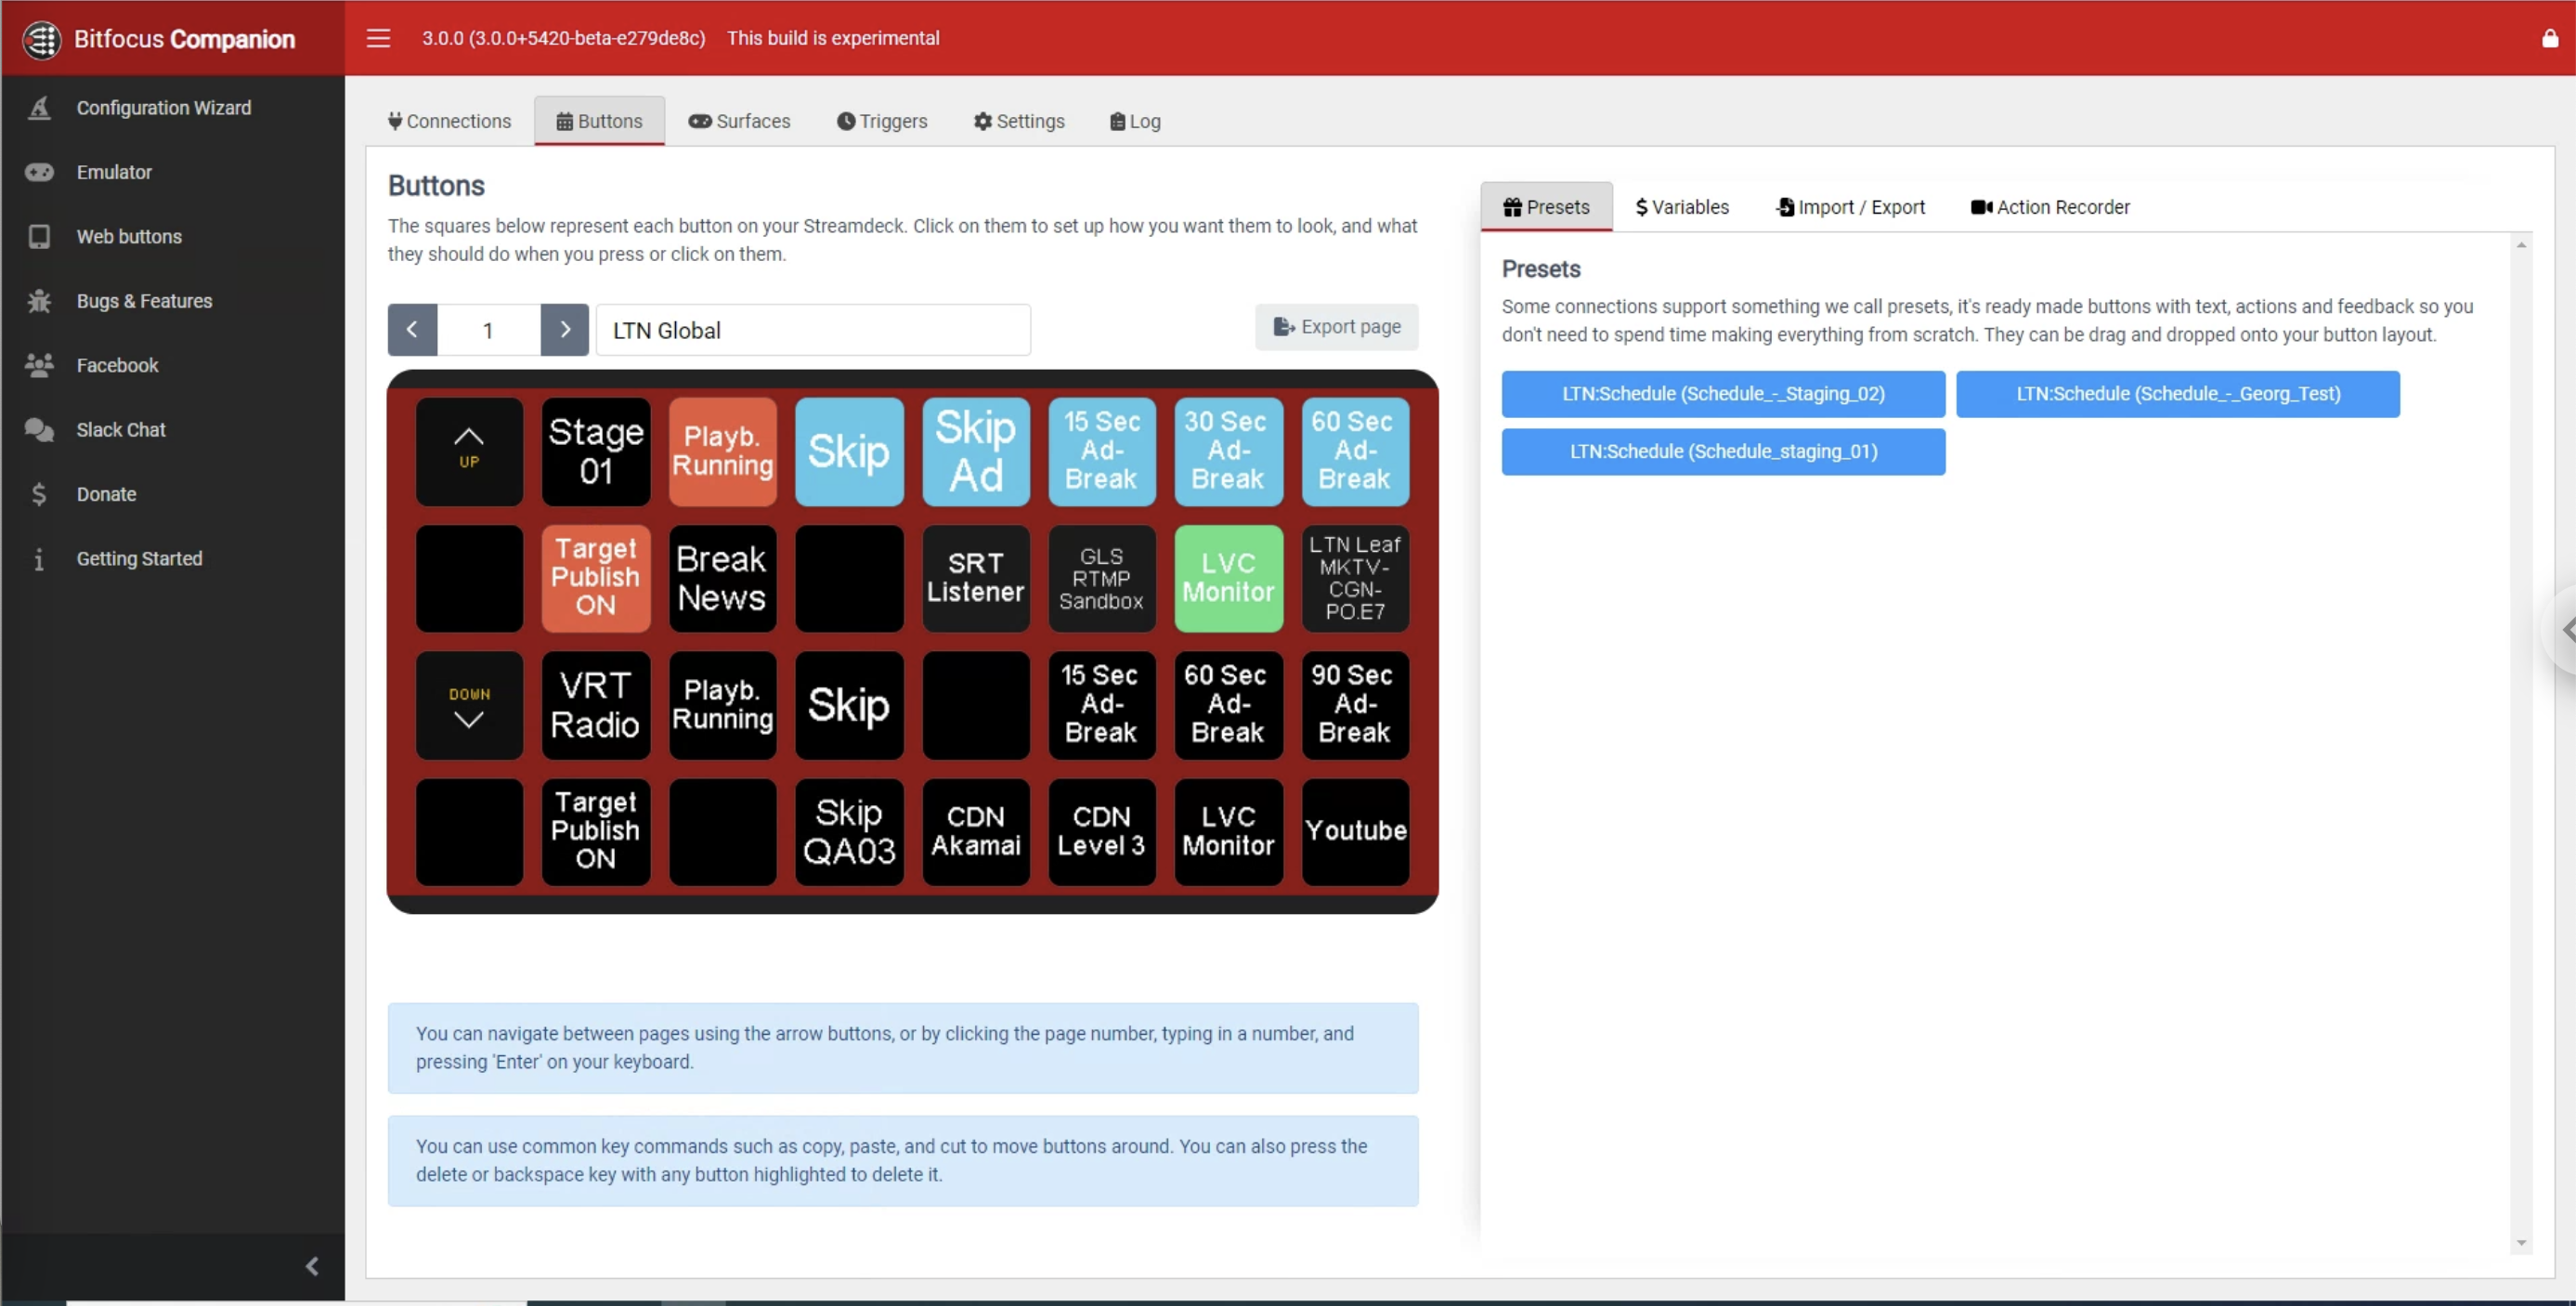This screenshot has width=2576, height=1306.
Task: Toggle the Target Publish ON button
Action: pos(595,578)
